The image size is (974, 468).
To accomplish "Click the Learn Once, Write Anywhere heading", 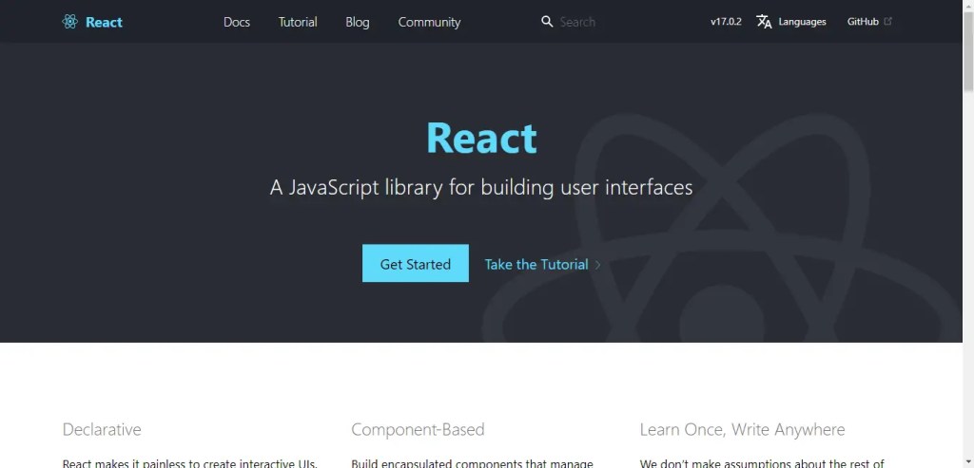I will coord(742,430).
